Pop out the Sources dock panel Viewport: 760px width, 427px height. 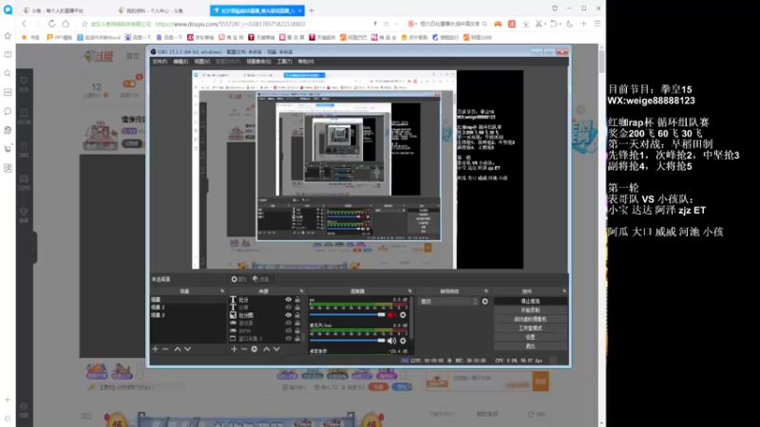(x=301, y=291)
